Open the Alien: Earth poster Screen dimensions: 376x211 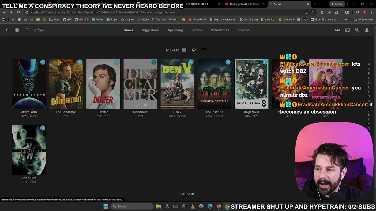pos(29,84)
